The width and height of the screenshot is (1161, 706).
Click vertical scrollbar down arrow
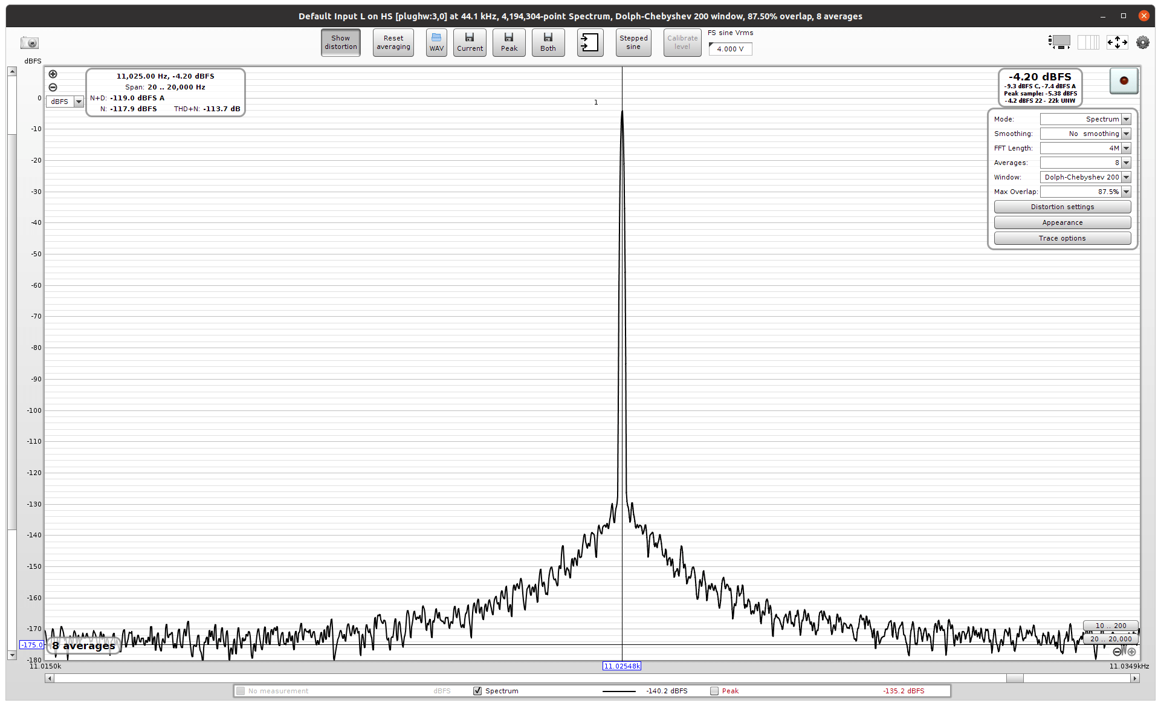(11, 655)
